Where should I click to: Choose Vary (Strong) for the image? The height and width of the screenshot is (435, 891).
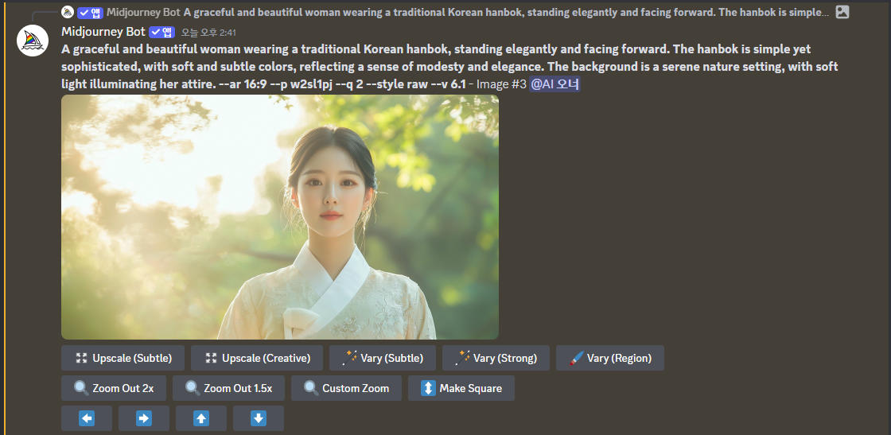(496, 358)
